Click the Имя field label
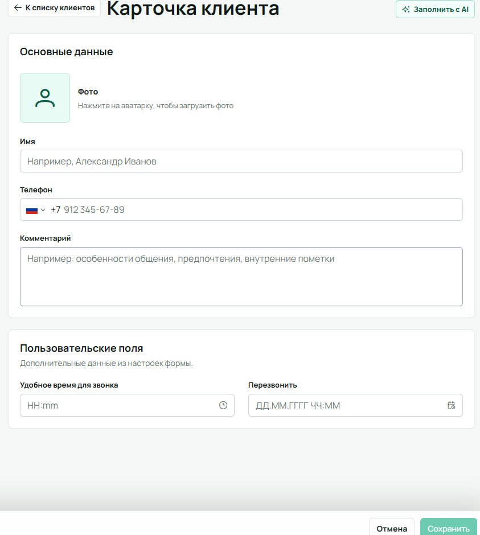This screenshot has height=535, width=480. [27, 141]
